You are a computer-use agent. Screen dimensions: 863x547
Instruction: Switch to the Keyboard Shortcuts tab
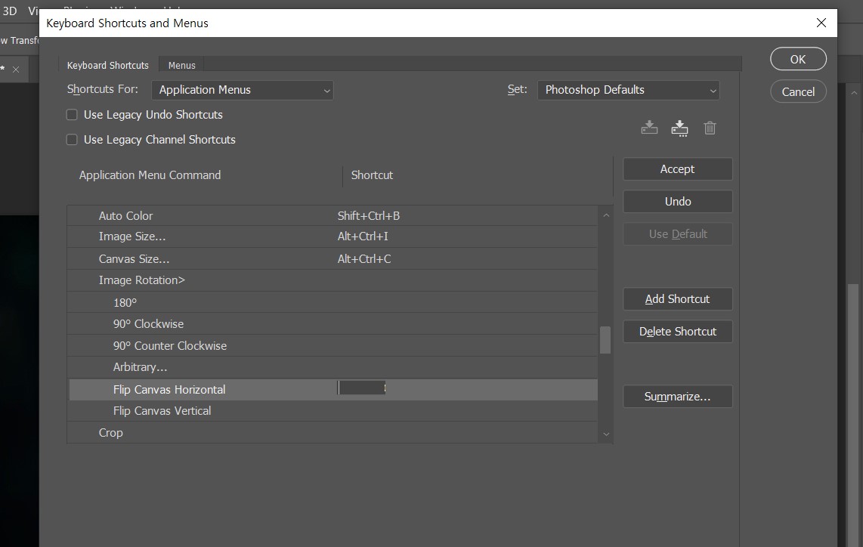[108, 65]
